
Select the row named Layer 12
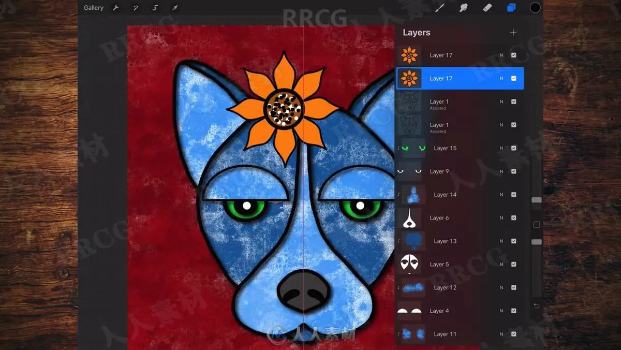click(460, 288)
